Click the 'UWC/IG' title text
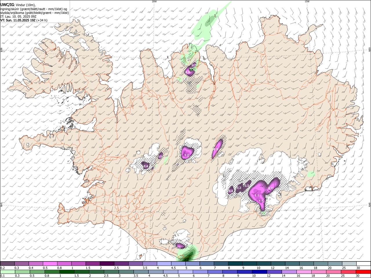Screen dimensions: 371x278 click(7, 5)
